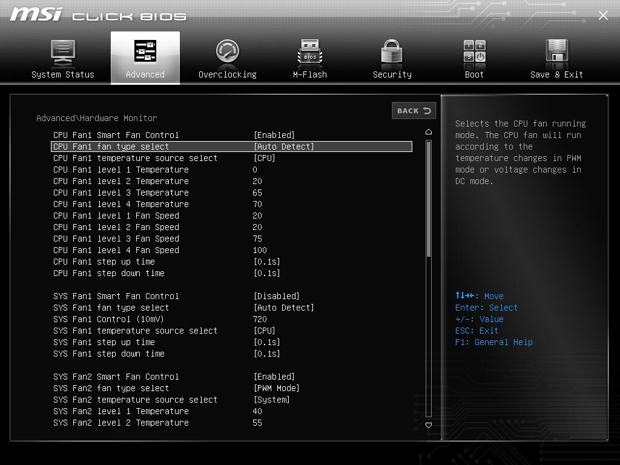Click '+/-: Value' hint text

480,319
